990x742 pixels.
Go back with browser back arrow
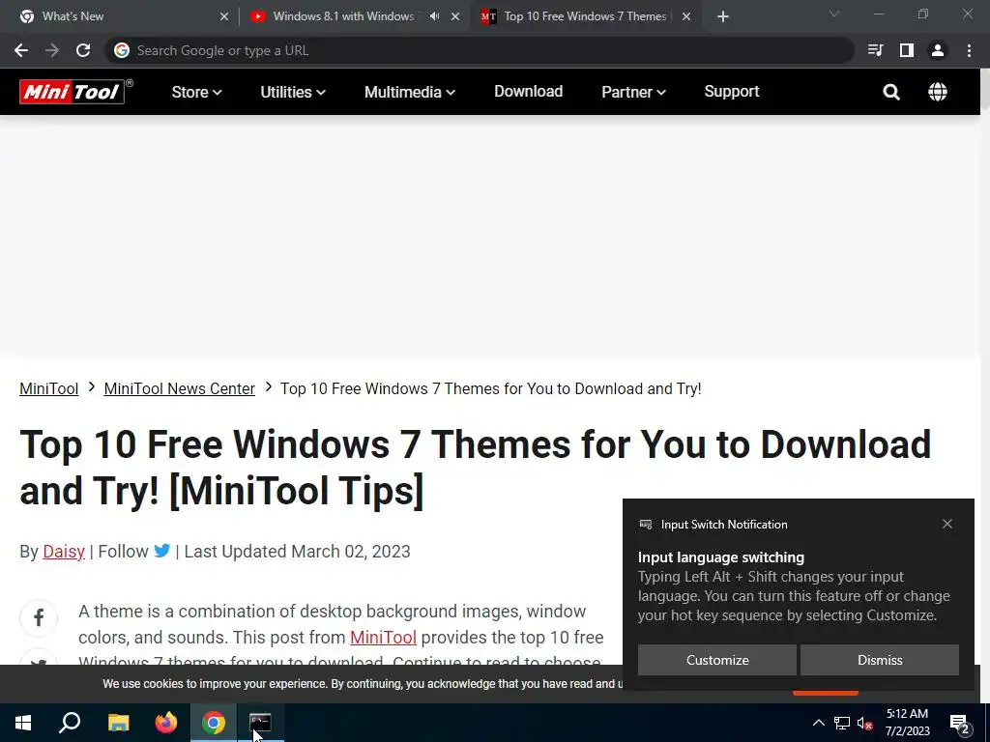21,50
